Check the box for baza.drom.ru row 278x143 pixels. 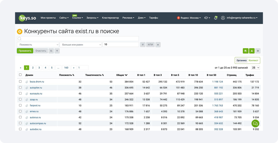[20, 82]
